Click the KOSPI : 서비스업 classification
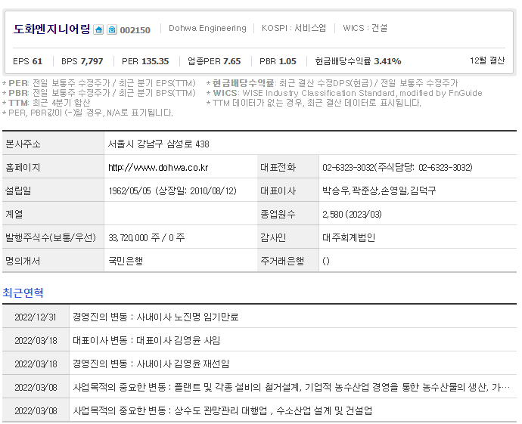Viewport: 522px width, 424px height. point(294,28)
